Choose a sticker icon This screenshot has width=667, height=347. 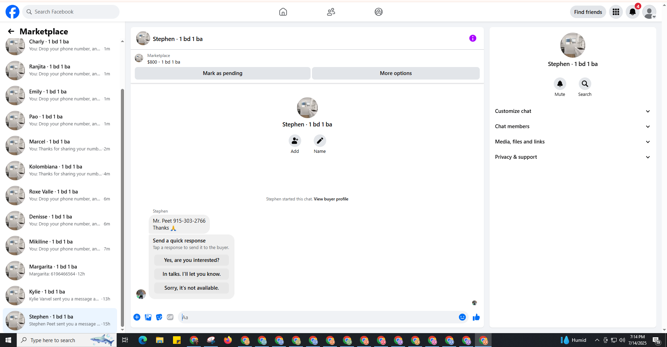pyautogui.click(x=159, y=317)
